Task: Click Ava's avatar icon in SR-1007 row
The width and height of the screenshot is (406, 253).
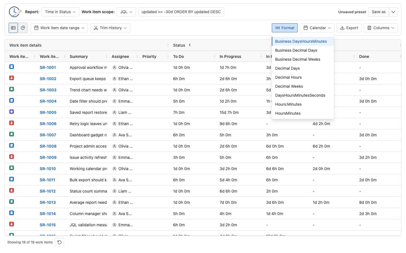Action: coord(114,135)
